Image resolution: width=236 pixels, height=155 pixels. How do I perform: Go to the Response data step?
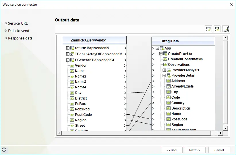20,38
